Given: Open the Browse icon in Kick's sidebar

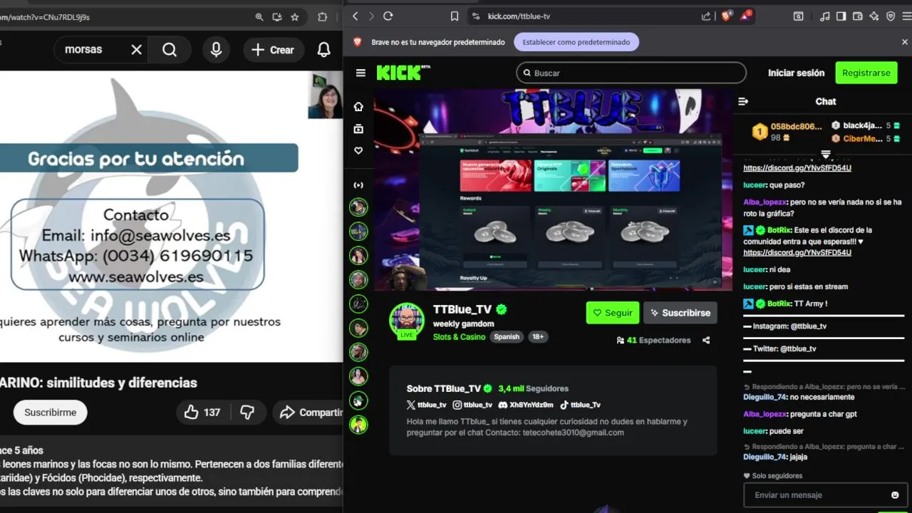Looking at the screenshot, I should [358, 129].
